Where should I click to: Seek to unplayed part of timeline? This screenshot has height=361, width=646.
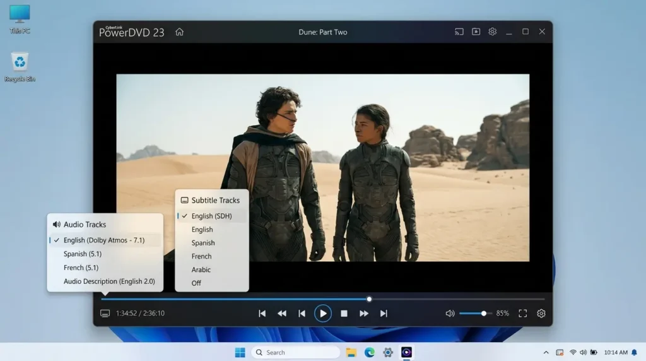click(457, 299)
